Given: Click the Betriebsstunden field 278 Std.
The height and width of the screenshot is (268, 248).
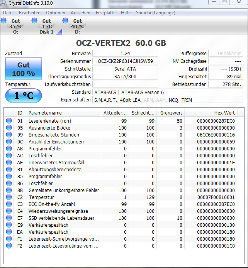Looking at the screenshot, I should 225,84.
